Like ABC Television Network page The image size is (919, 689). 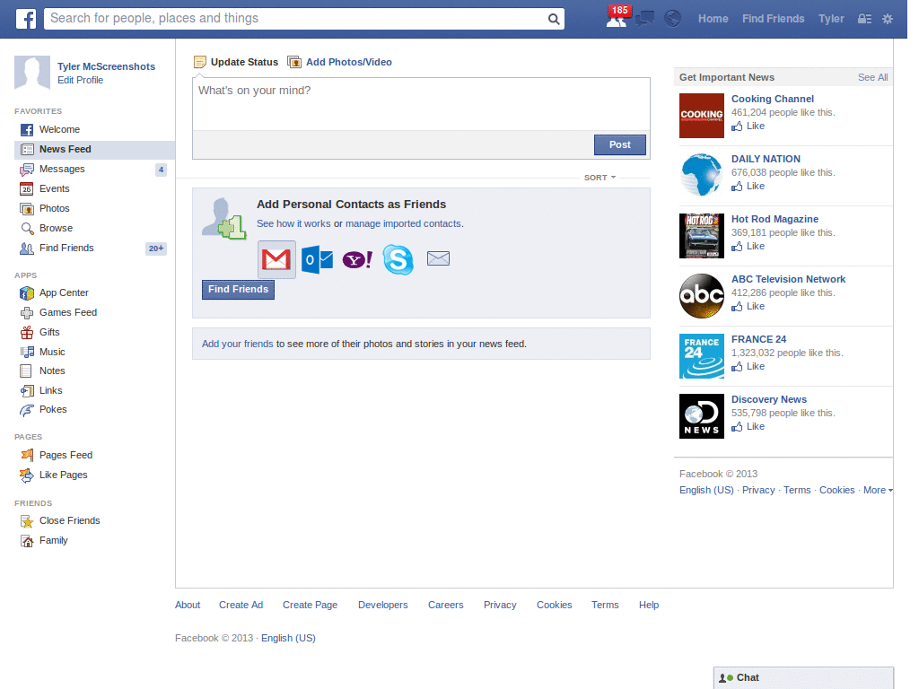point(748,307)
